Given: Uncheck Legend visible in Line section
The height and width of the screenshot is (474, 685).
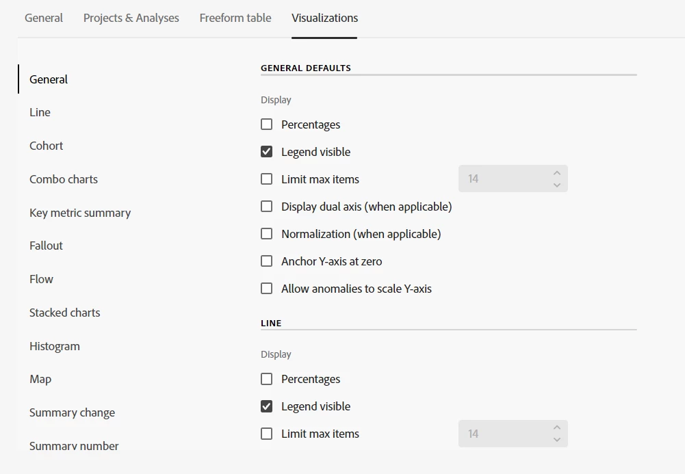Looking at the screenshot, I should coord(267,406).
